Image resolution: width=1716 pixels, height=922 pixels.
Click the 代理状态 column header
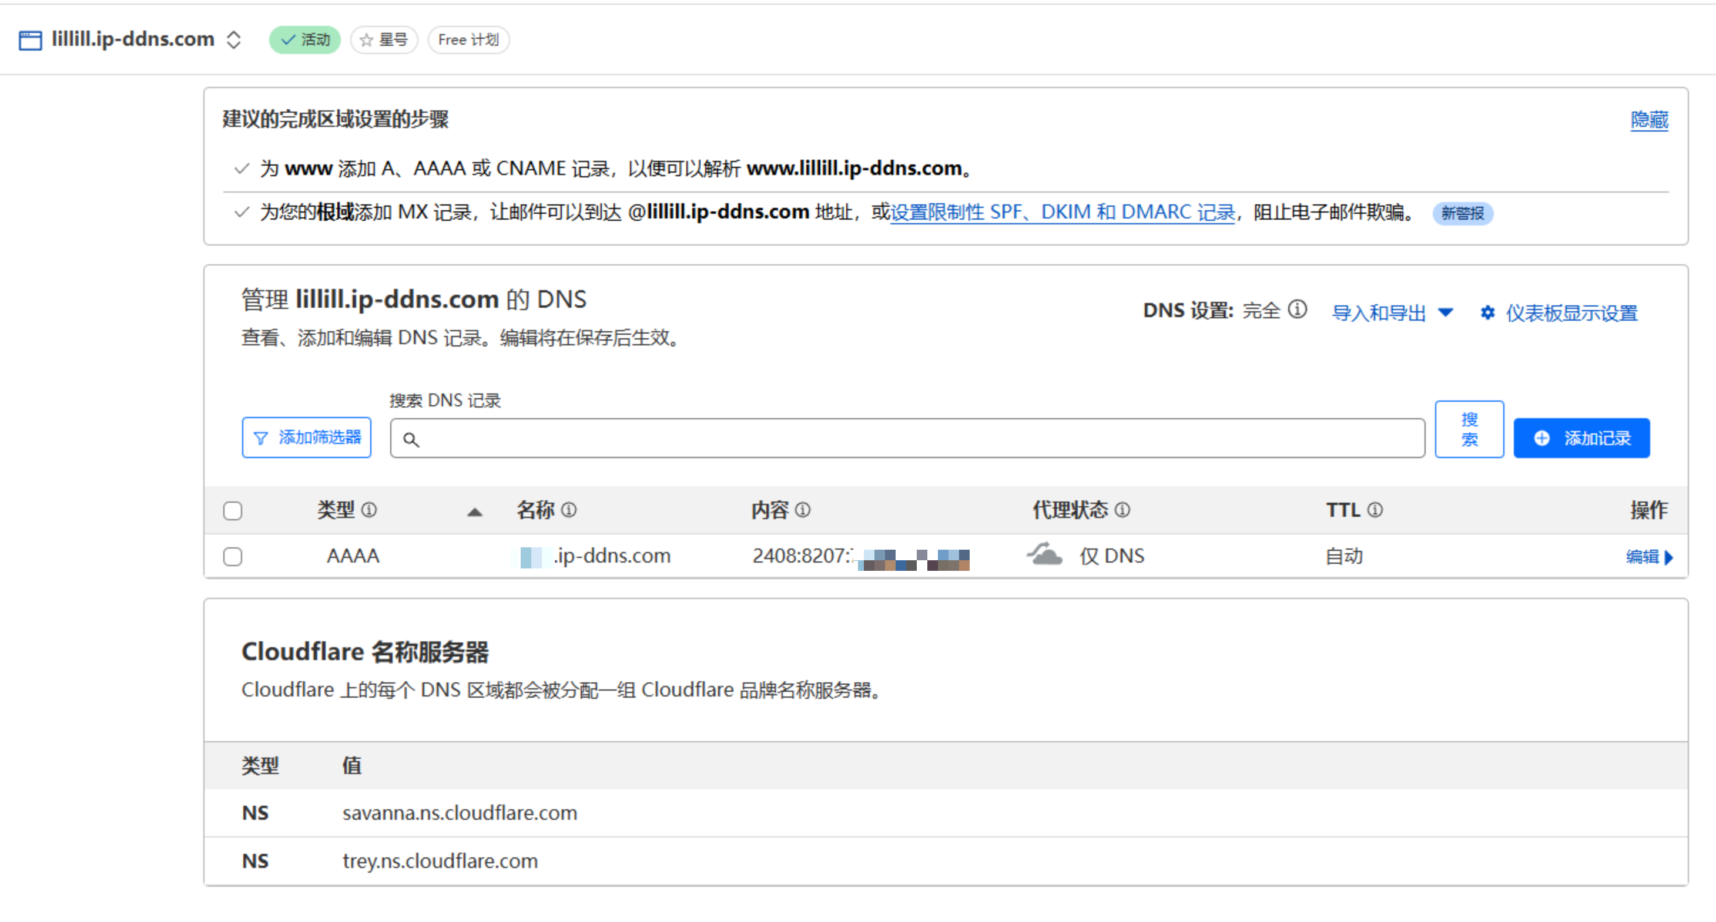pyautogui.click(x=1070, y=510)
